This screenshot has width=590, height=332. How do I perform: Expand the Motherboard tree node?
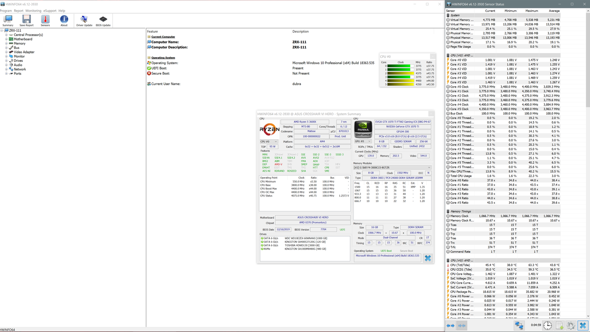(6, 39)
